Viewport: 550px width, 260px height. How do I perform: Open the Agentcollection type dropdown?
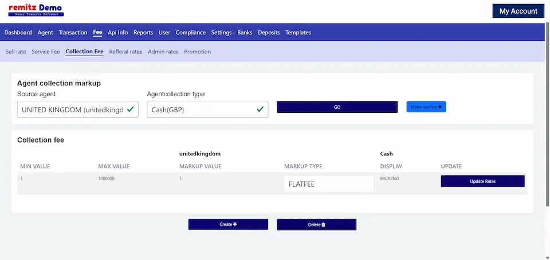tap(207, 109)
